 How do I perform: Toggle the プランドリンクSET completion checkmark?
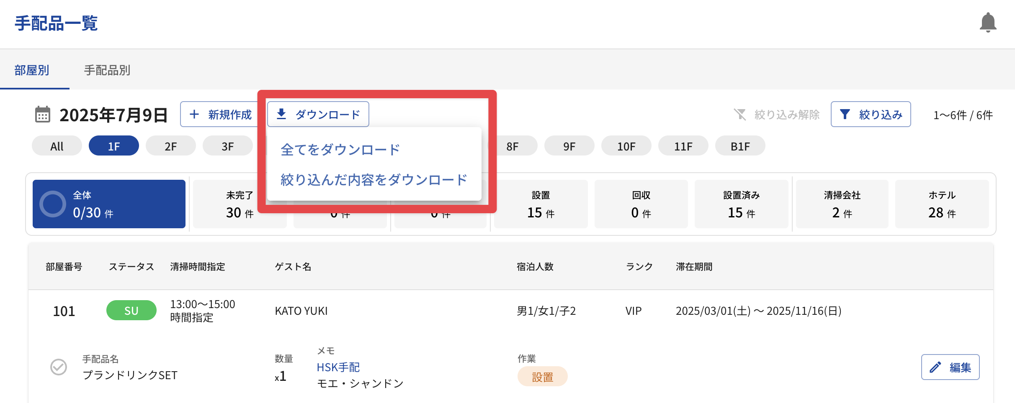tap(59, 367)
